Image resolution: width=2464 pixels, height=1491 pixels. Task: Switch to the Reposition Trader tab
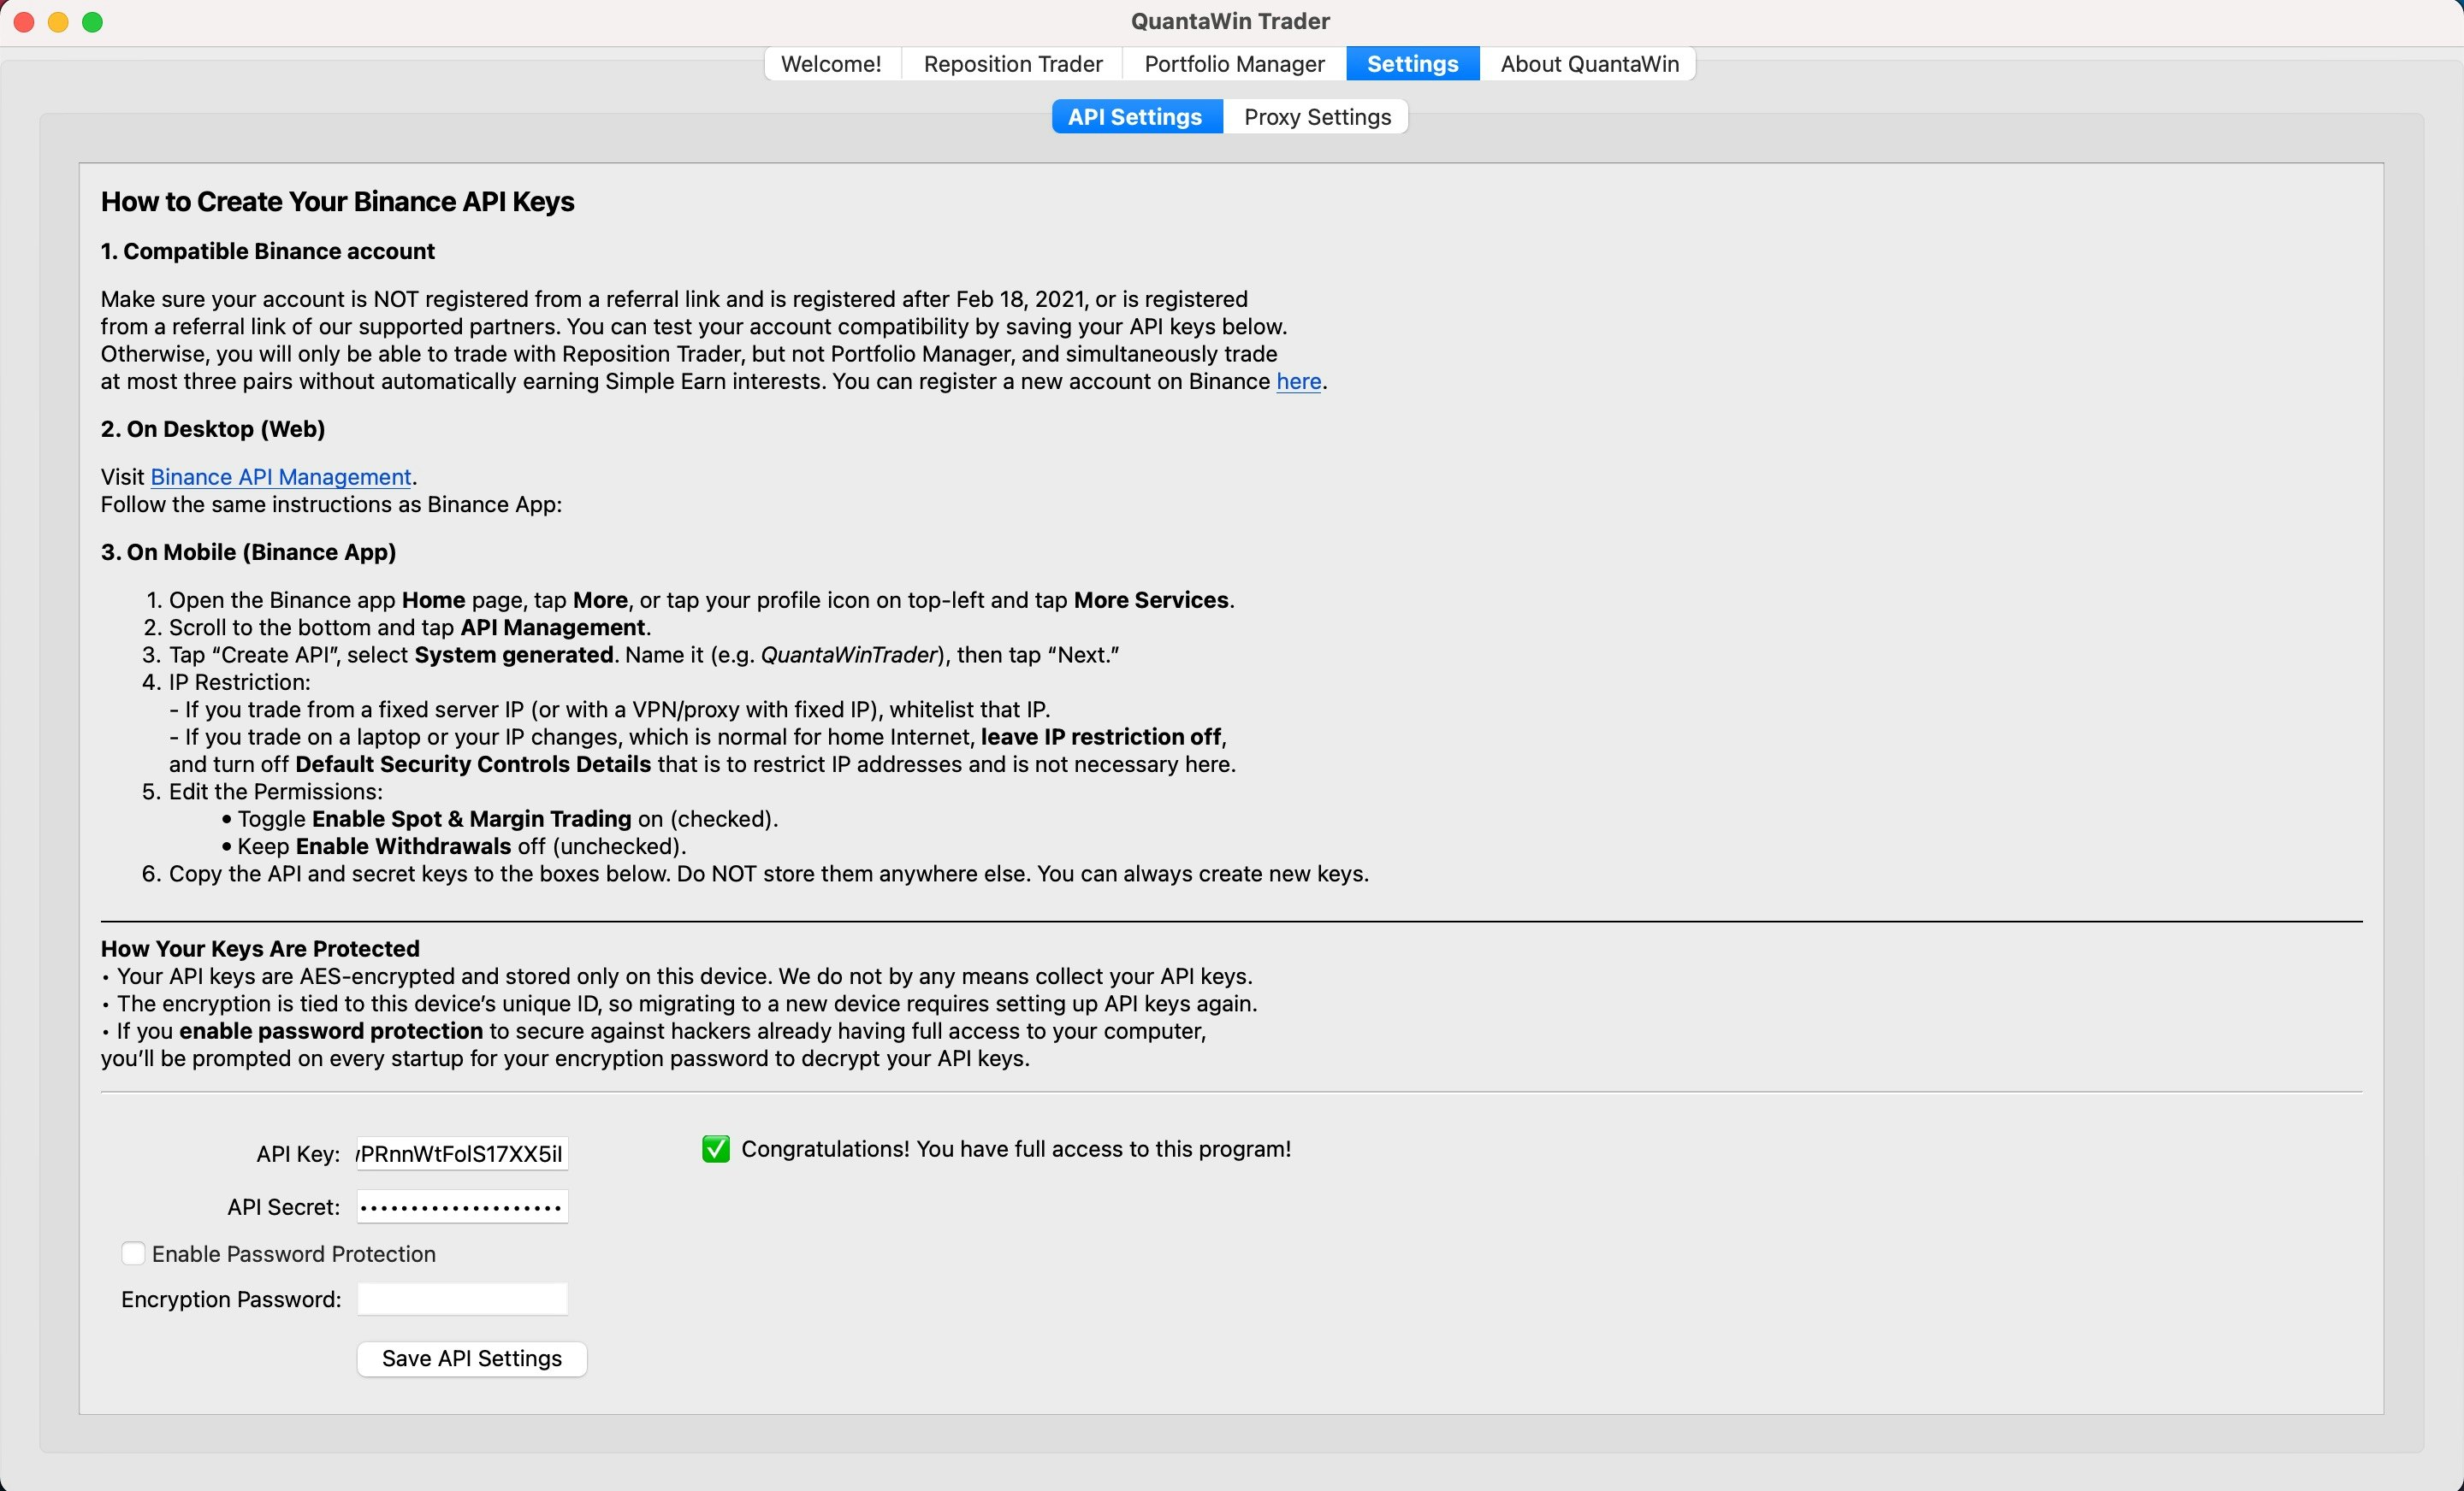pos(1012,64)
